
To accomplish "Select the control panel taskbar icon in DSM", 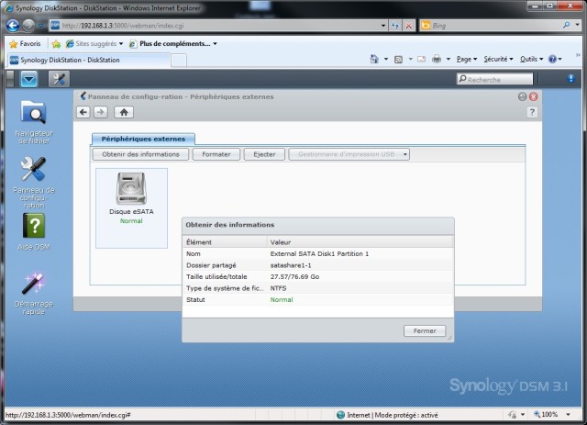I will (x=59, y=79).
